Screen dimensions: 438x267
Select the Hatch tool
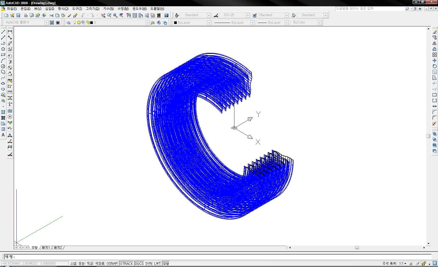pyautogui.click(x=3, y=112)
